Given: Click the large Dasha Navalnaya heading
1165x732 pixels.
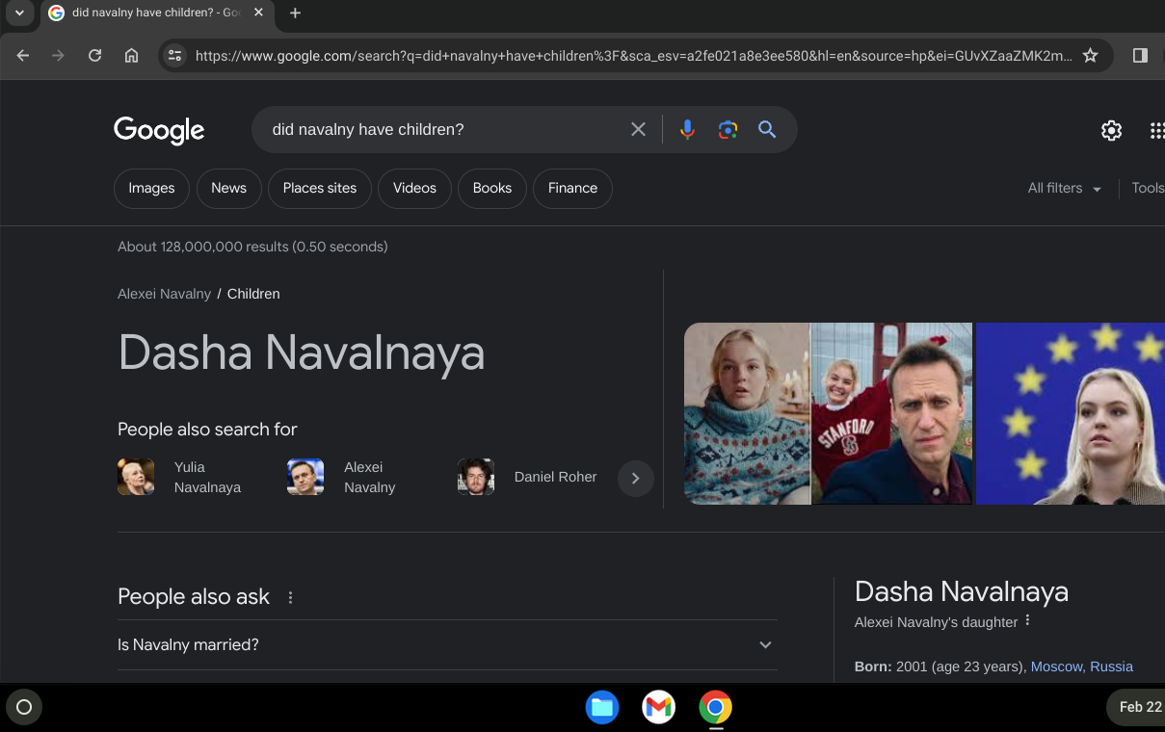Looking at the screenshot, I should tap(301, 352).
